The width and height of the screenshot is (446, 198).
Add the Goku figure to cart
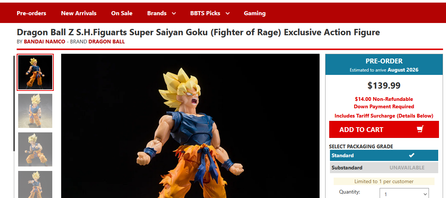pyautogui.click(x=384, y=129)
